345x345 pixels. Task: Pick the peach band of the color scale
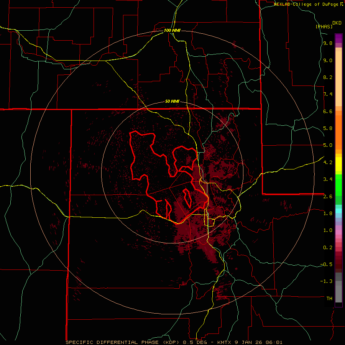coord(338,79)
